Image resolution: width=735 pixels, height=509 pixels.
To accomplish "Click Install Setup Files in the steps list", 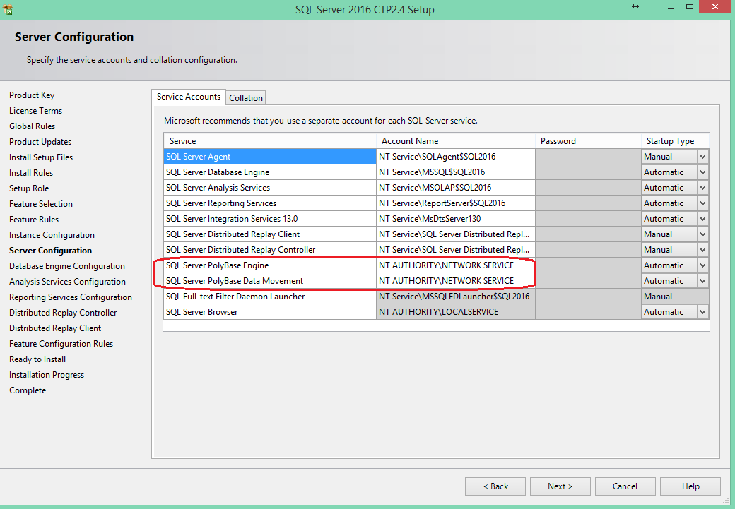I will [41, 157].
